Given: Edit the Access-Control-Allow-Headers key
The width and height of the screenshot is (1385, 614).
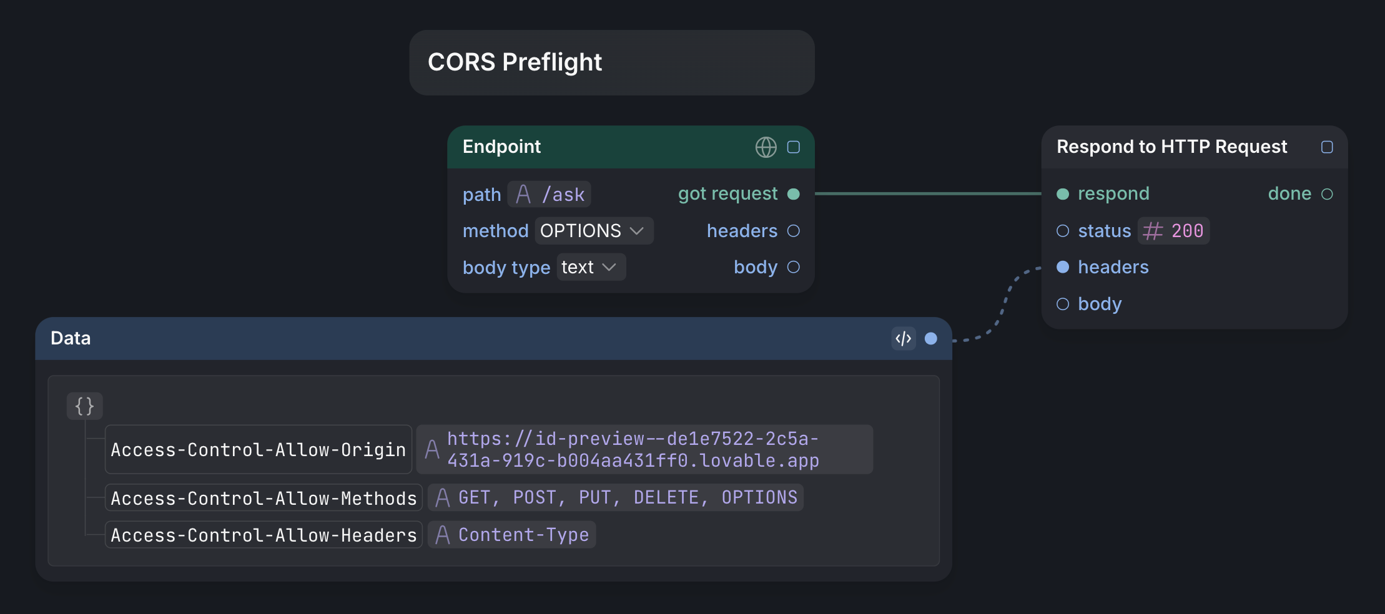Looking at the screenshot, I should tap(264, 535).
